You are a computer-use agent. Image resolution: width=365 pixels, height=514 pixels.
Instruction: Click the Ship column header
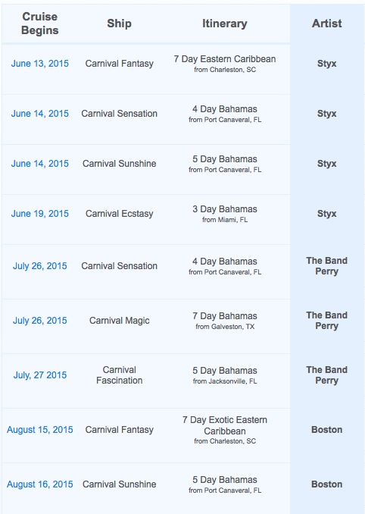tap(119, 24)
